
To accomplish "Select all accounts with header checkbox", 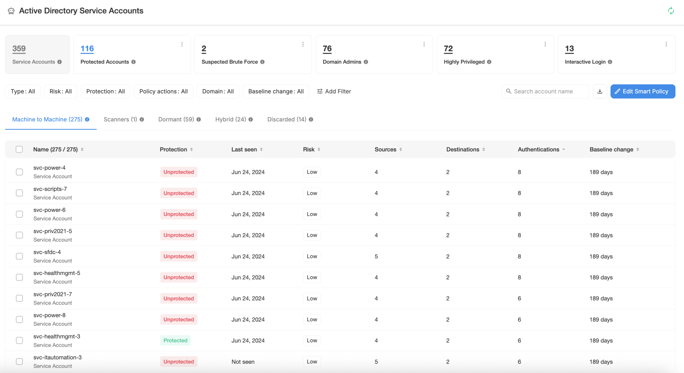I will [x=19, y=149].
